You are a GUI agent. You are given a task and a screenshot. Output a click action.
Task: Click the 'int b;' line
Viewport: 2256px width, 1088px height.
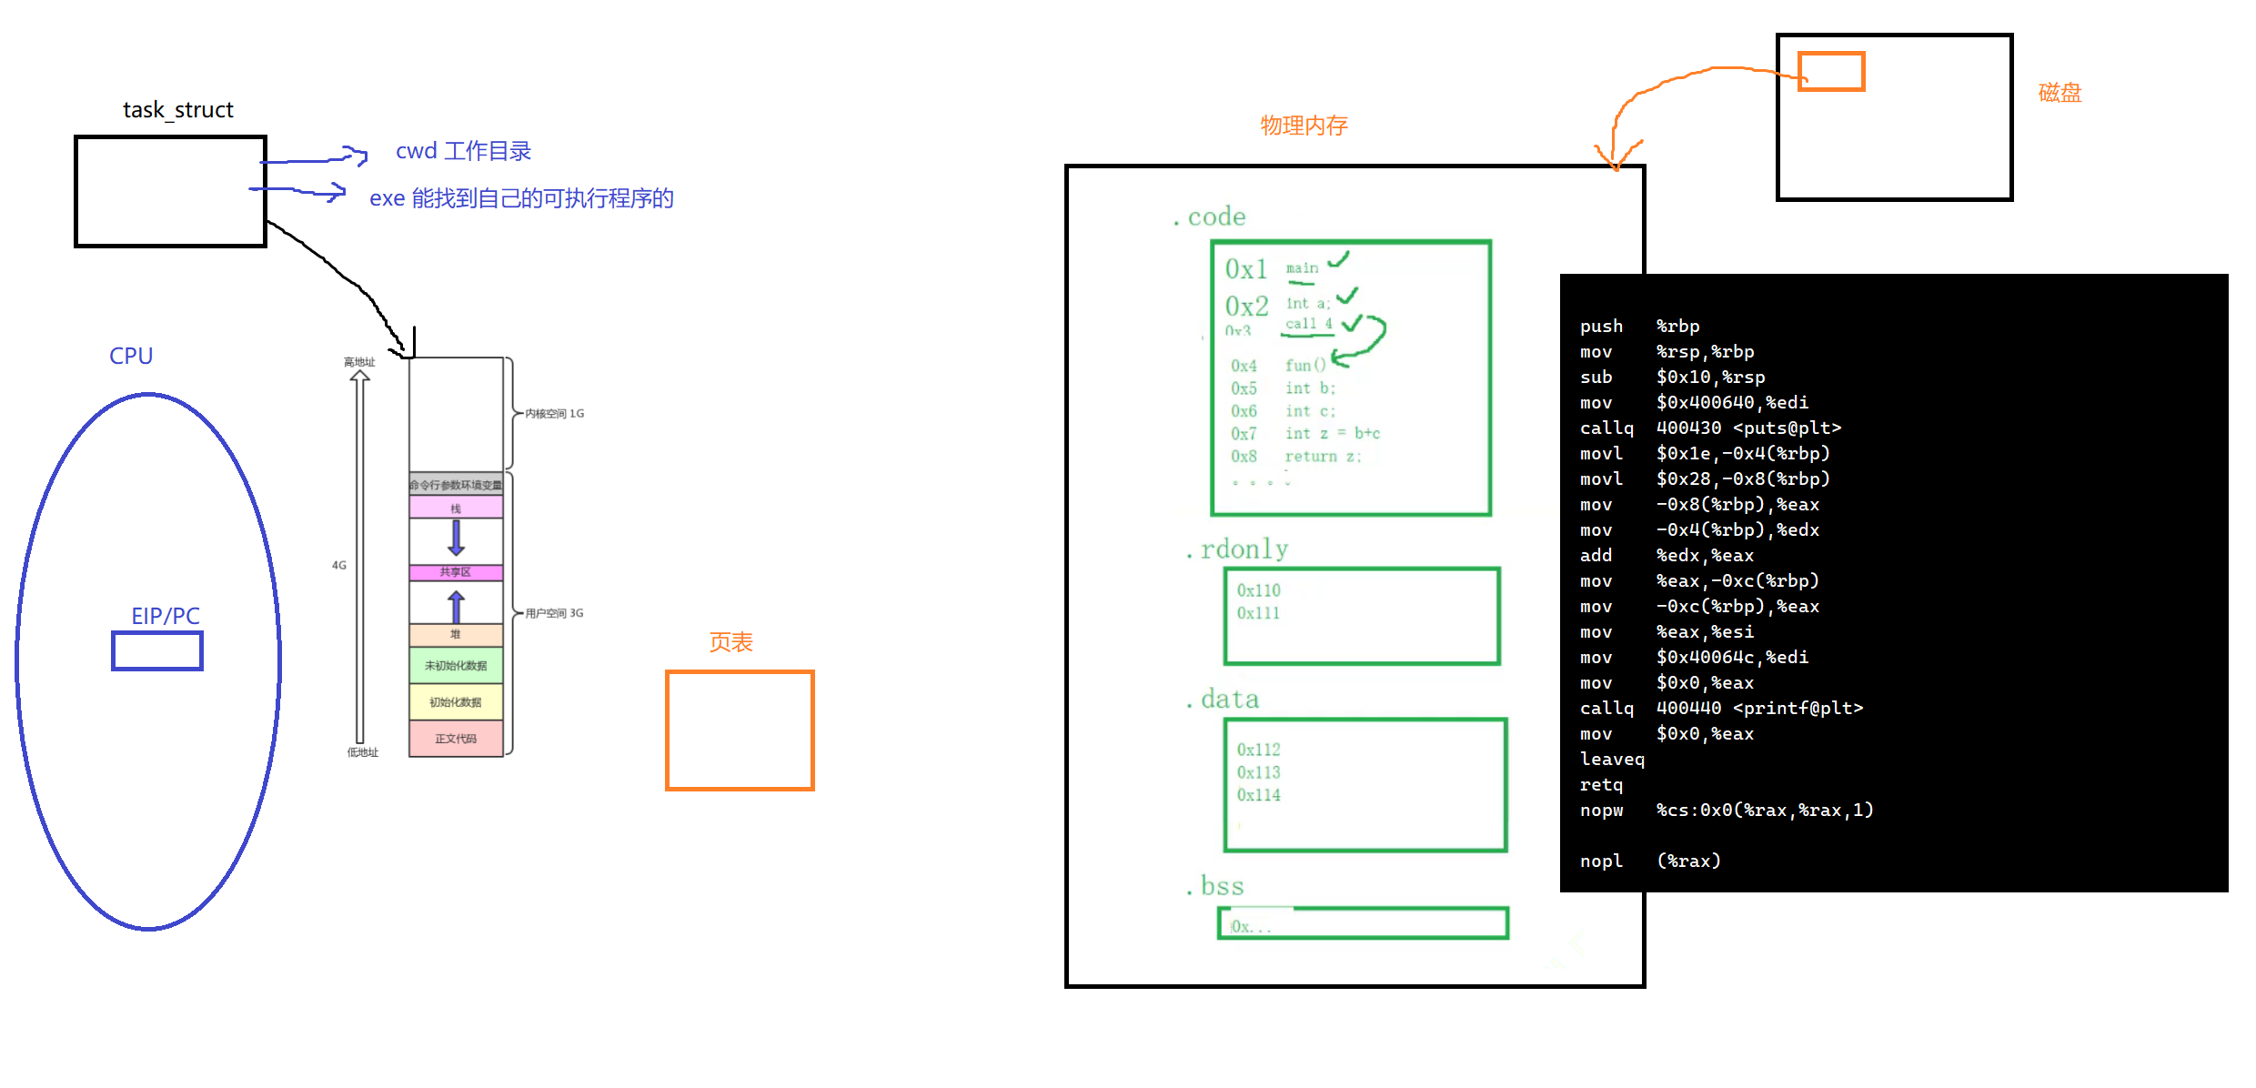(1310, 388)
